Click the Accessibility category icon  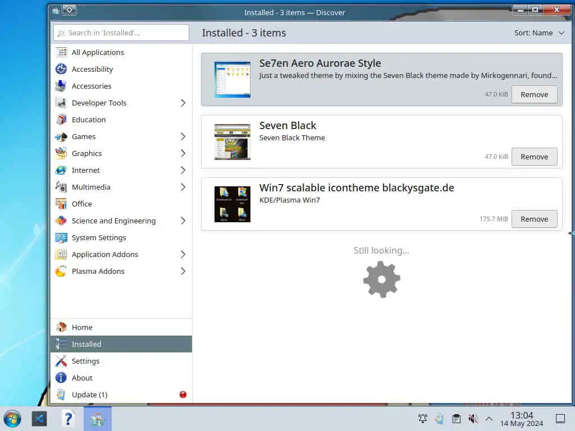point(61,69)
